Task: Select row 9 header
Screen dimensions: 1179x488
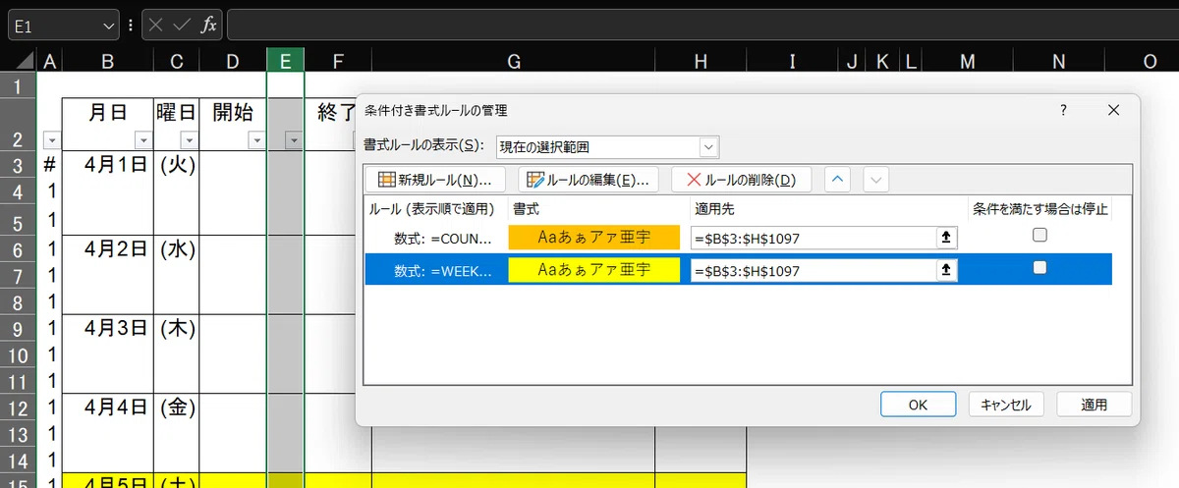Action: tap(18, 327)
